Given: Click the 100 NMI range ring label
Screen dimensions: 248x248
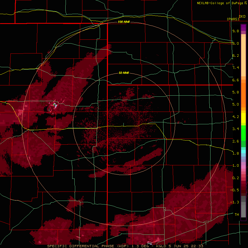Looking at the screenshot, I should pos(124,22).
